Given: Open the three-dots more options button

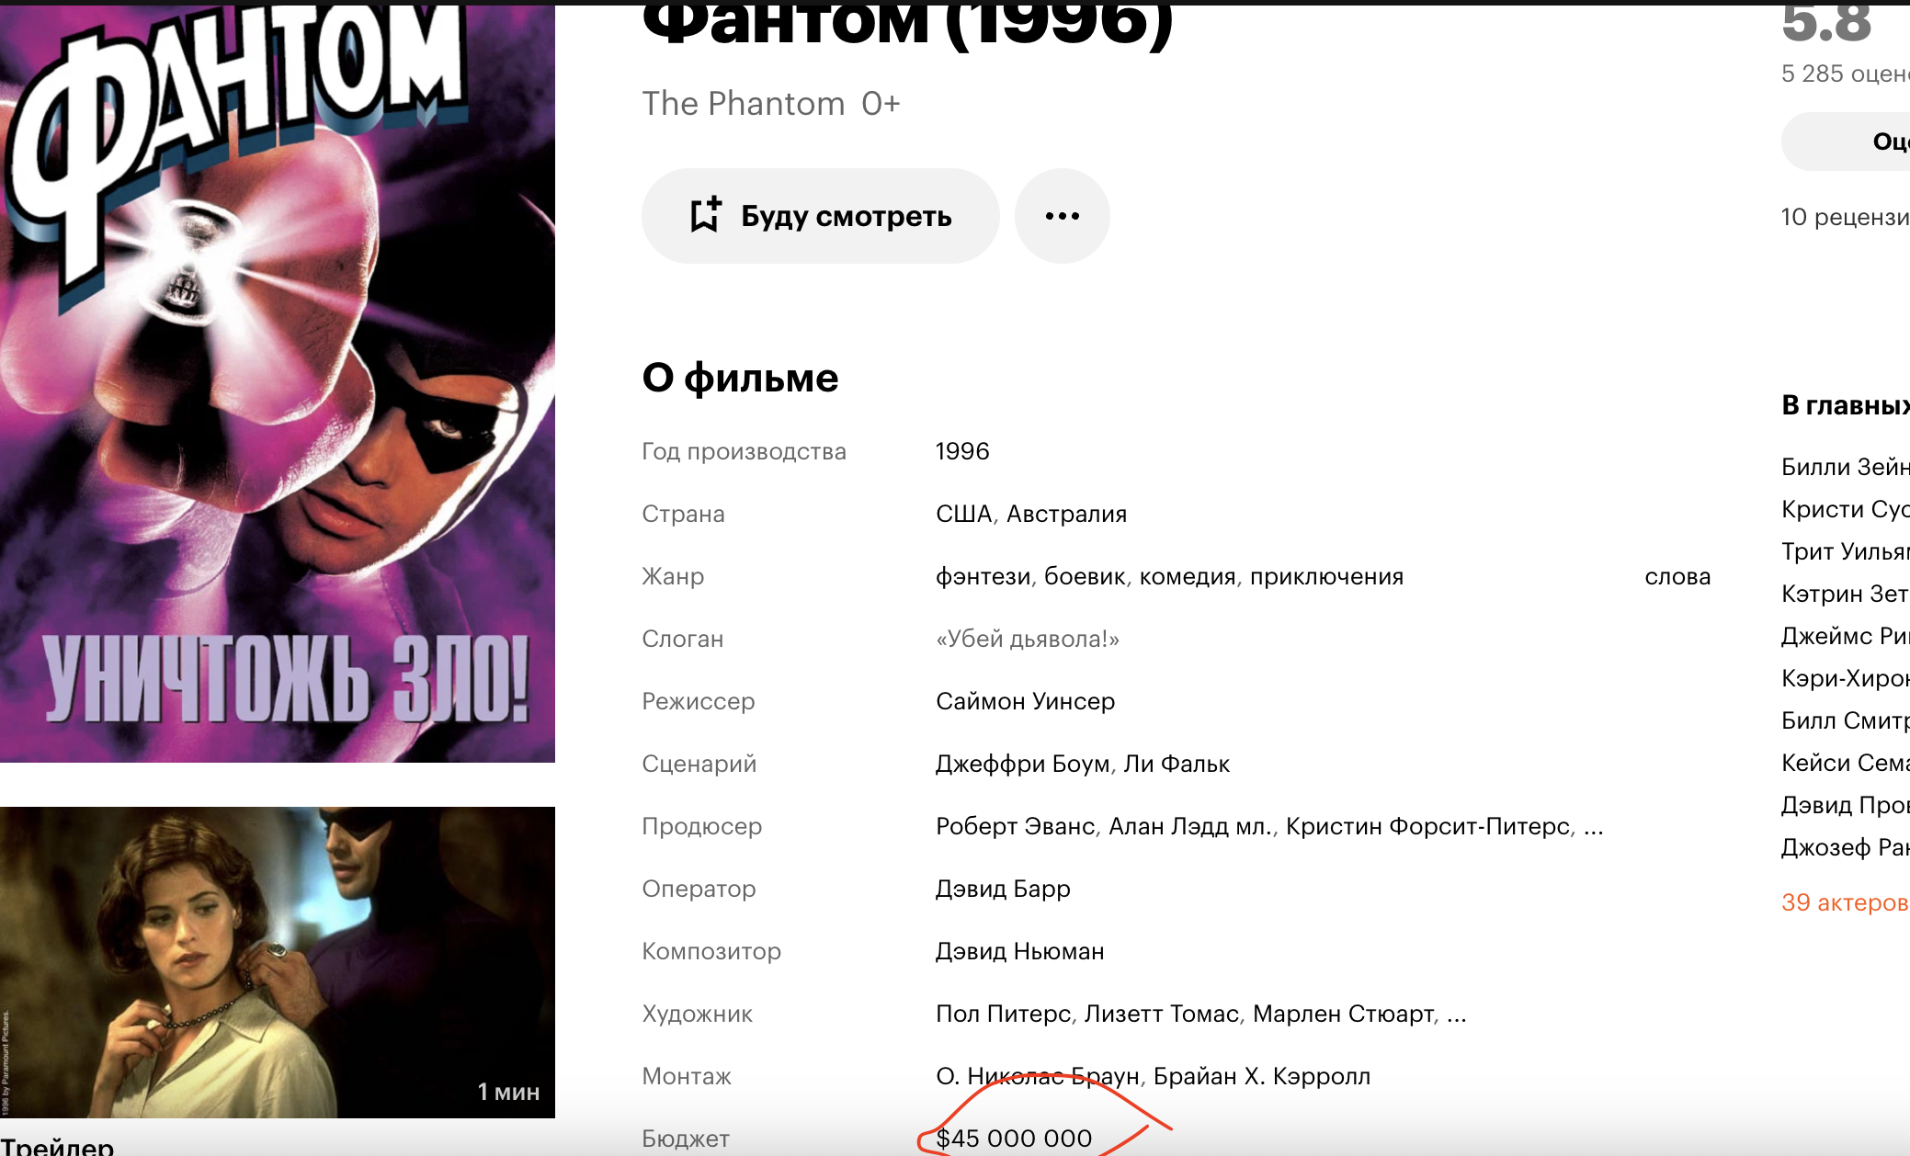Looking at the screenshot, I should click(1062, 216).
